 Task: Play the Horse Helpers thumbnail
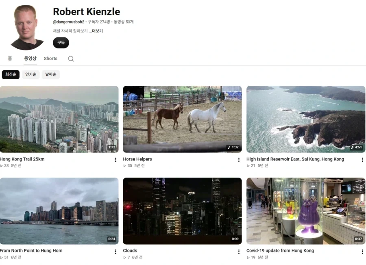click(182, 119)
